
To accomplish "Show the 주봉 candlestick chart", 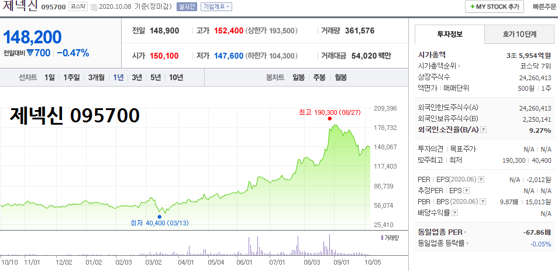I will coord(319,77).
